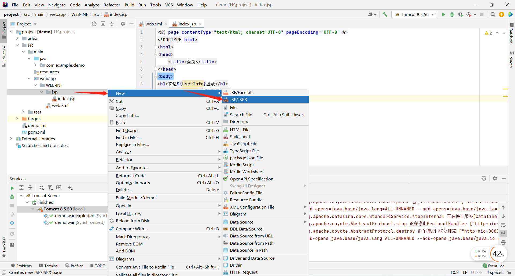515x276 pixels.
Task: Click the Filter icon in Services toolbar
Action: [50, 188]
